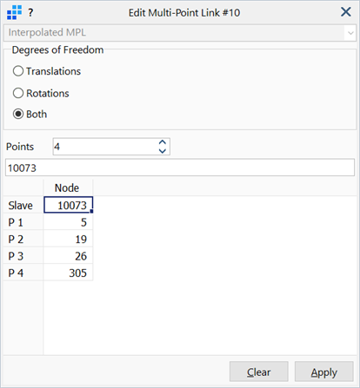Screen dimensions: 360x388
Task: Click the Node column header
Action: 68,187
